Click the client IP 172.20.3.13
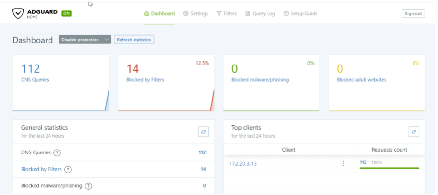This screenshot has width=438, height=195. [243, 163]
